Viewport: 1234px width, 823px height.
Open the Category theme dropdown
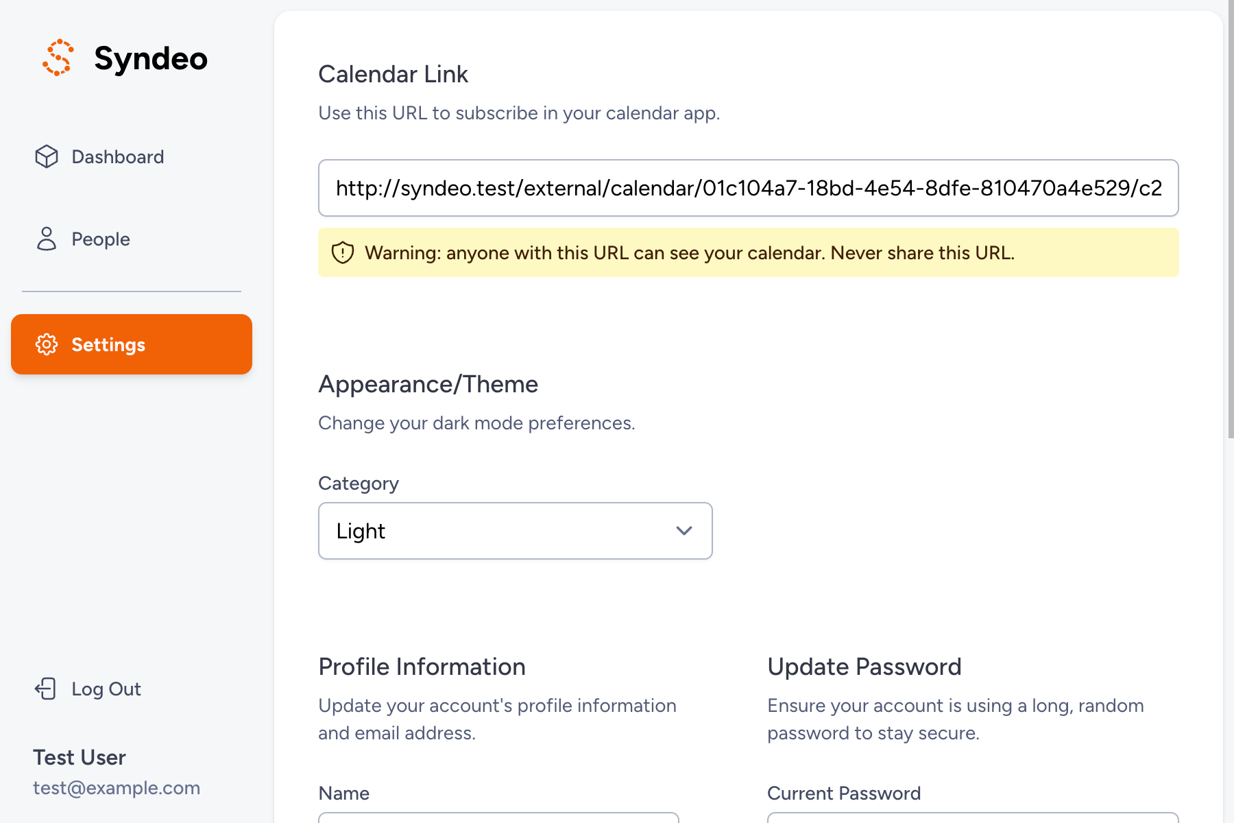514,531
